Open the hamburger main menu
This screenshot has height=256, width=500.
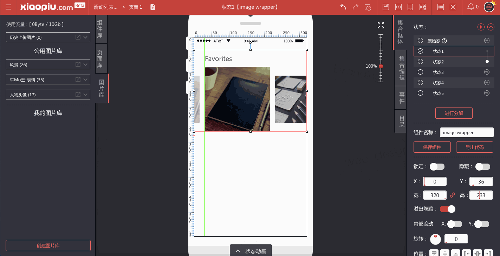coord(8,7)
